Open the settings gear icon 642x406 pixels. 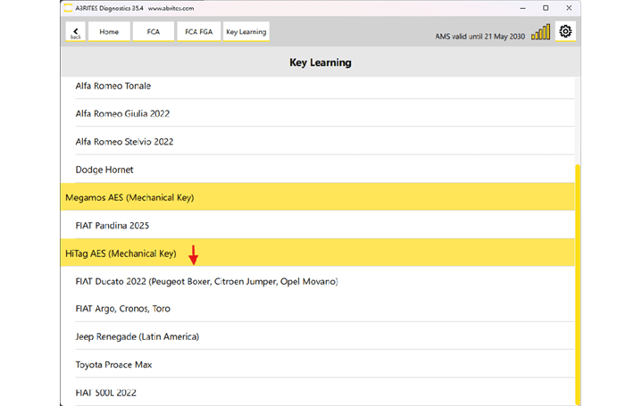point(565,32)
